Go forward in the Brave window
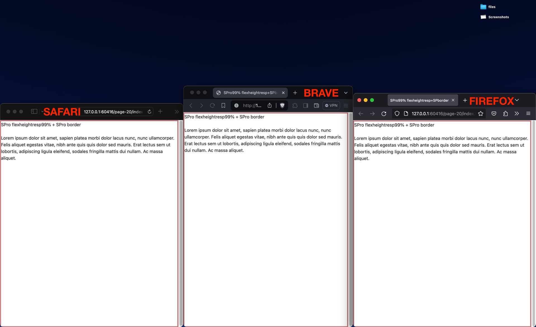 tap(202, 105)
